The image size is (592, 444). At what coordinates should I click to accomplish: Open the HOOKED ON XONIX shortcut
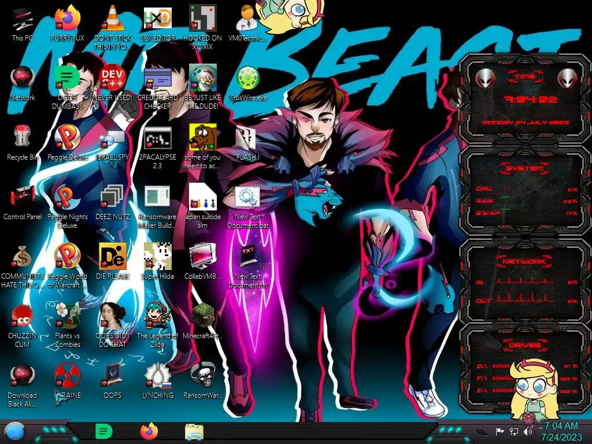pyautogui.click(x=202, y=27)
